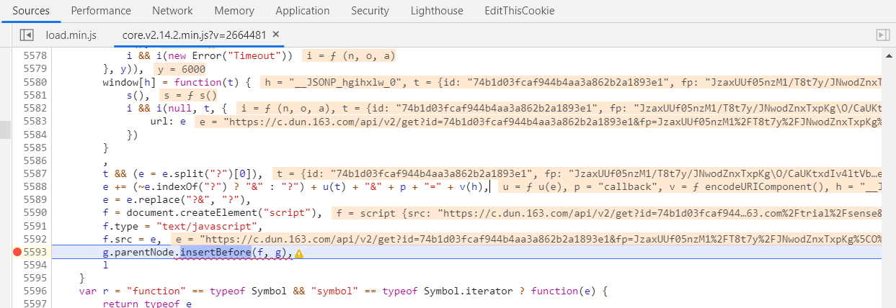This screenshot has width=896, height=308.
Task: Select the Sources tab
Action: tap(31, 11)
